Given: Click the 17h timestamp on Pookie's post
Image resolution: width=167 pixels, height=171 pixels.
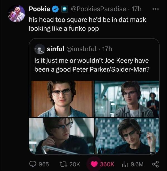Looking at the screenshot, I should pos(136,9).
